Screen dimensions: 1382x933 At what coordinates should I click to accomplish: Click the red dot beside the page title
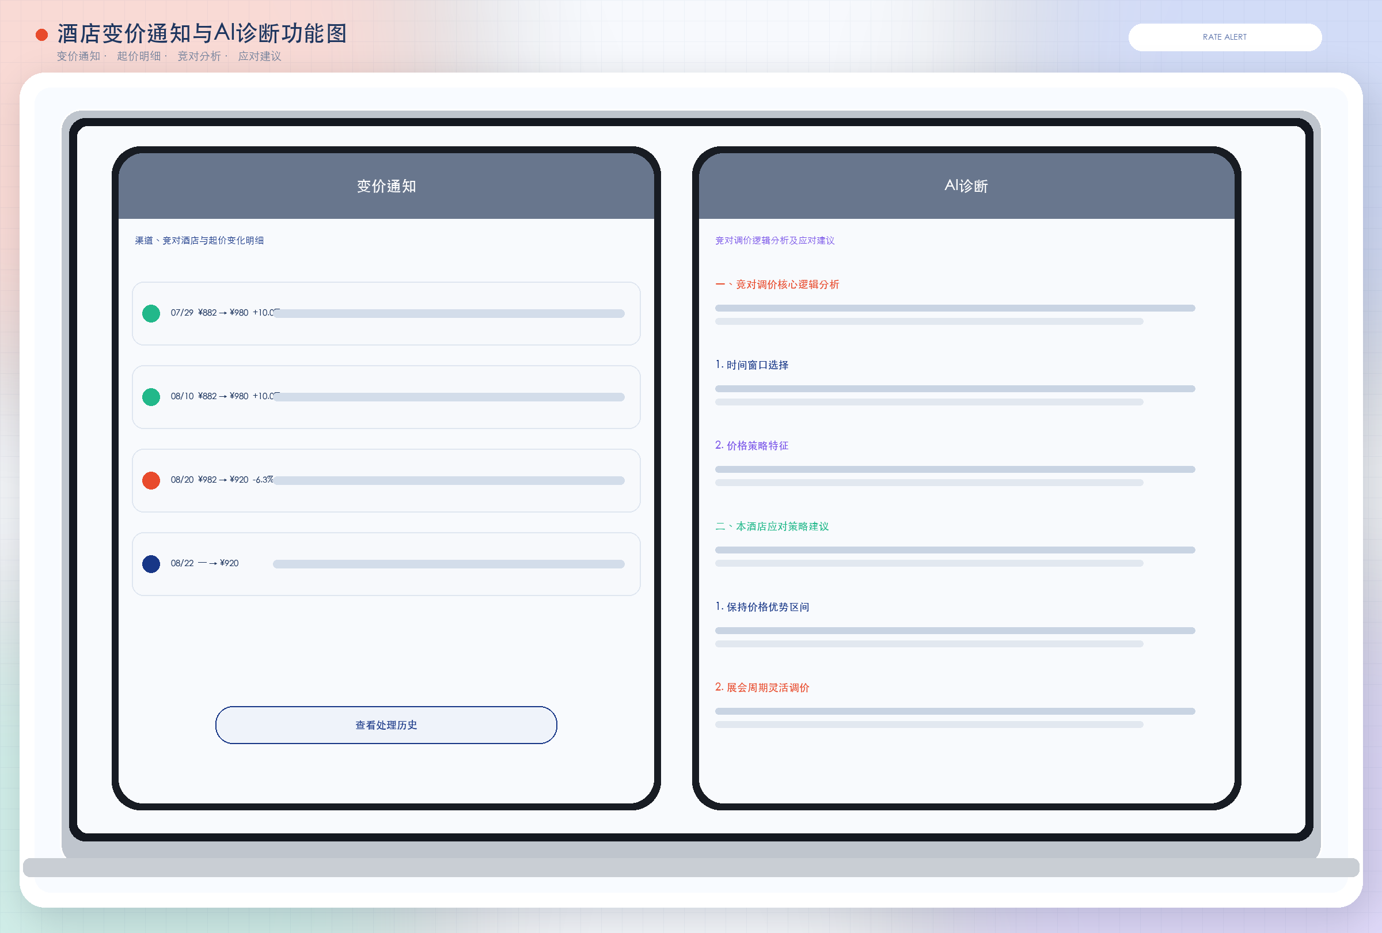pos(41,35)
